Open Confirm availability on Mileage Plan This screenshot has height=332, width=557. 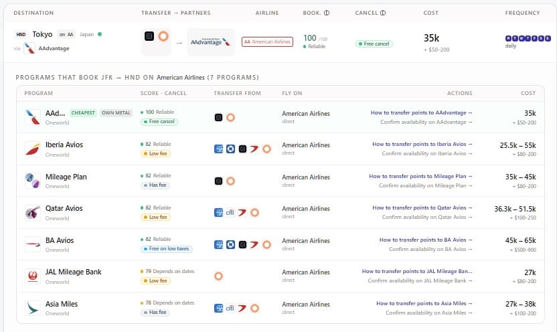tap(426, 185)
